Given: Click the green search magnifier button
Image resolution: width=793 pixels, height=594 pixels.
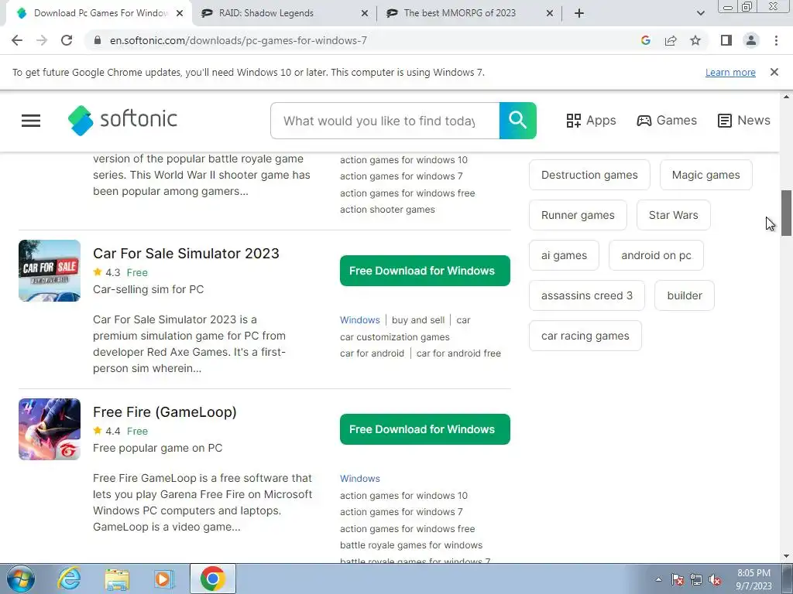Looking at the screenshot, I should [x=517, y=121].
